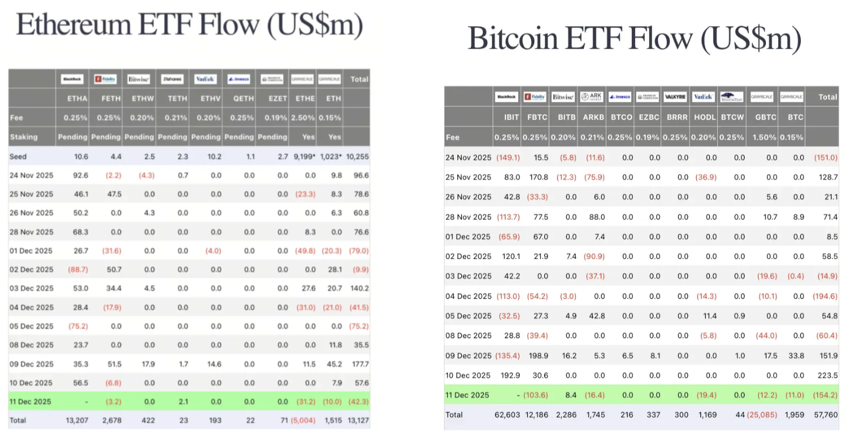The height and width of the screenshot is (440, 848).
Task: Click Grayscale logo above GBTC column
Action: [762, 97]
